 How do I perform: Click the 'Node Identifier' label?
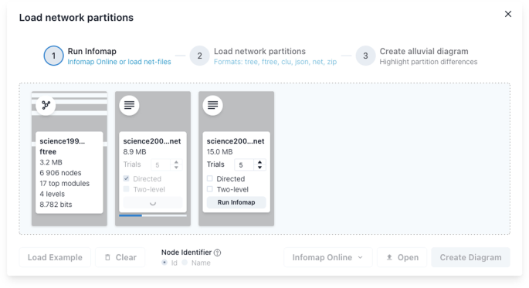187,252
